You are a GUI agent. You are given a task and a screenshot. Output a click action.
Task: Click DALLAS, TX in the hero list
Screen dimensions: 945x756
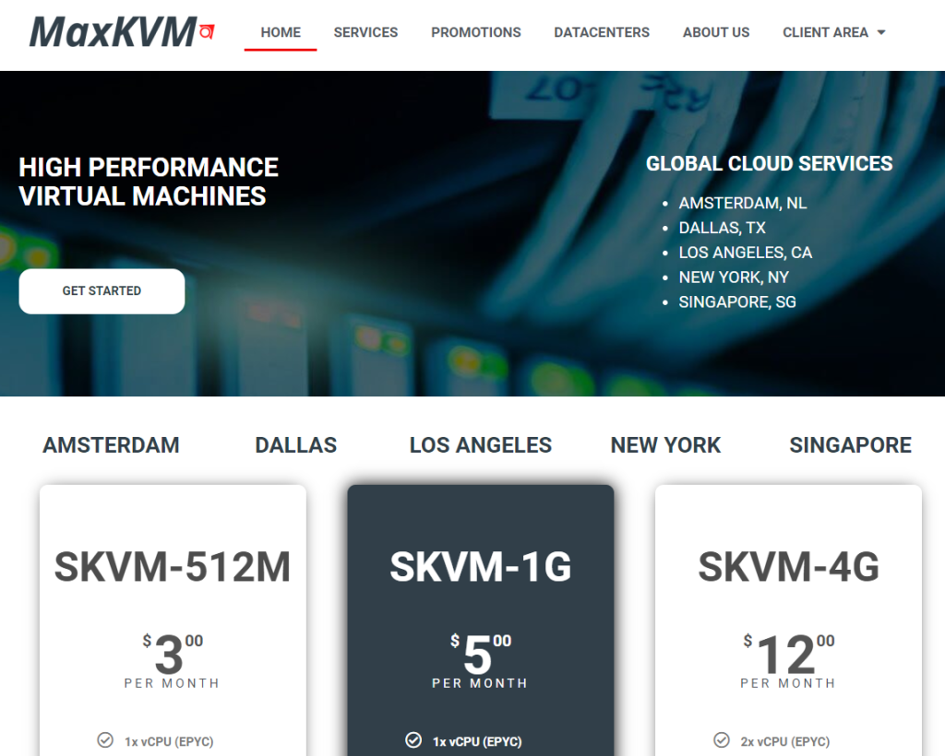[x=722, y=228]
